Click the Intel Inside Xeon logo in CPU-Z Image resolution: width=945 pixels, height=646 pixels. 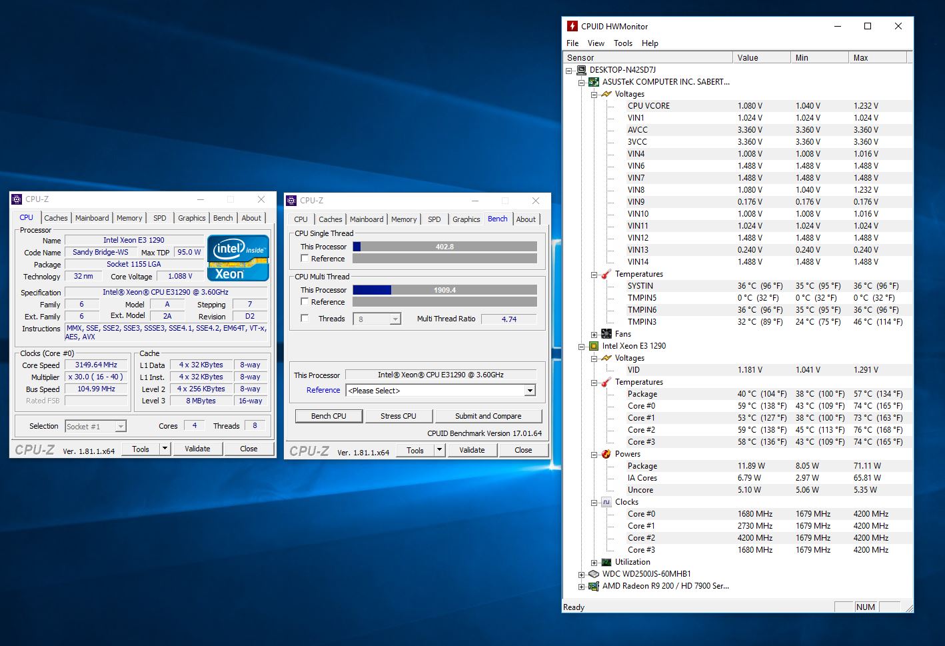tap(238, 258)
